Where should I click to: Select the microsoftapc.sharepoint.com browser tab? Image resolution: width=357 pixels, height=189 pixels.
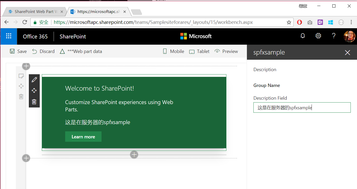(x=96, y=11)
